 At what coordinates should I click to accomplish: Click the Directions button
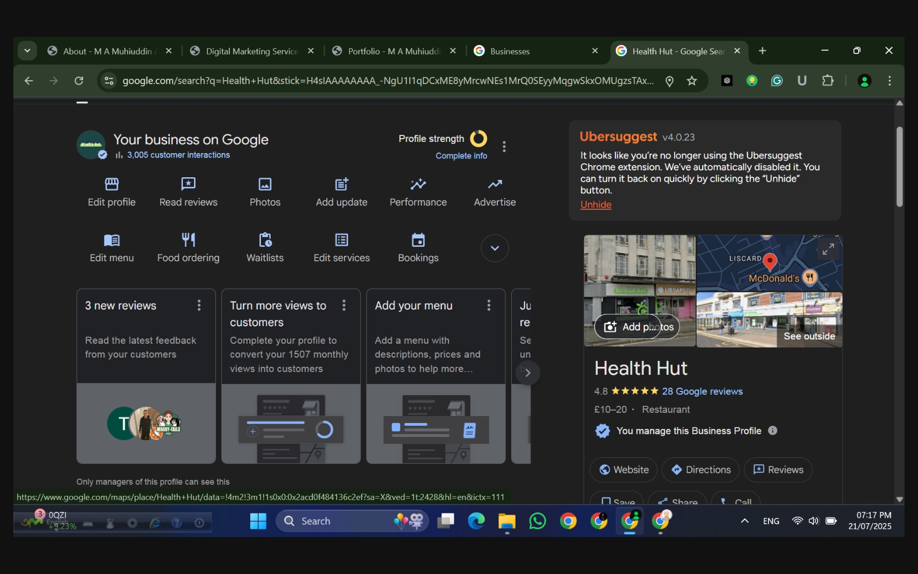click(700, 470)
